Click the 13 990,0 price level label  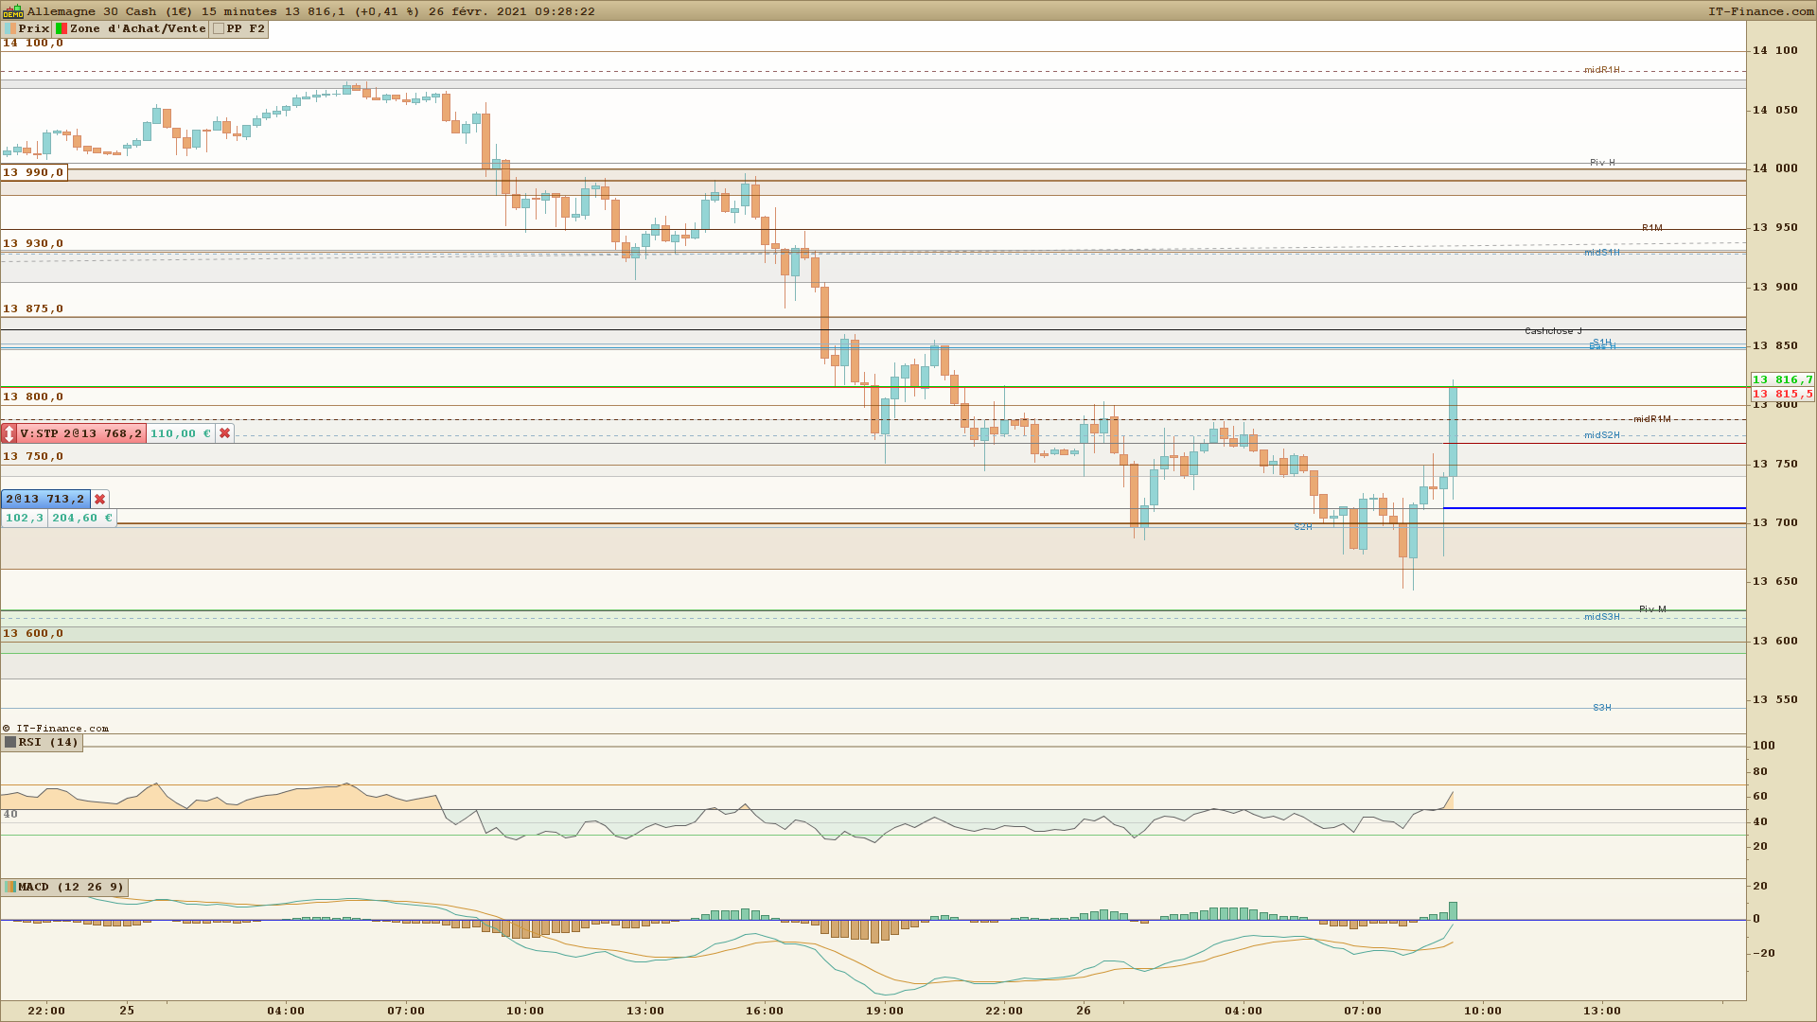tap(33, 172)
